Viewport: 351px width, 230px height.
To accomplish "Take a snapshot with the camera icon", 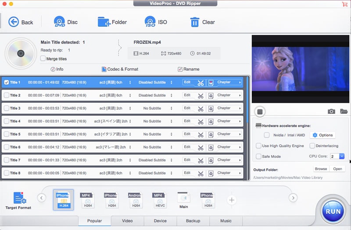I will point(331,111).
